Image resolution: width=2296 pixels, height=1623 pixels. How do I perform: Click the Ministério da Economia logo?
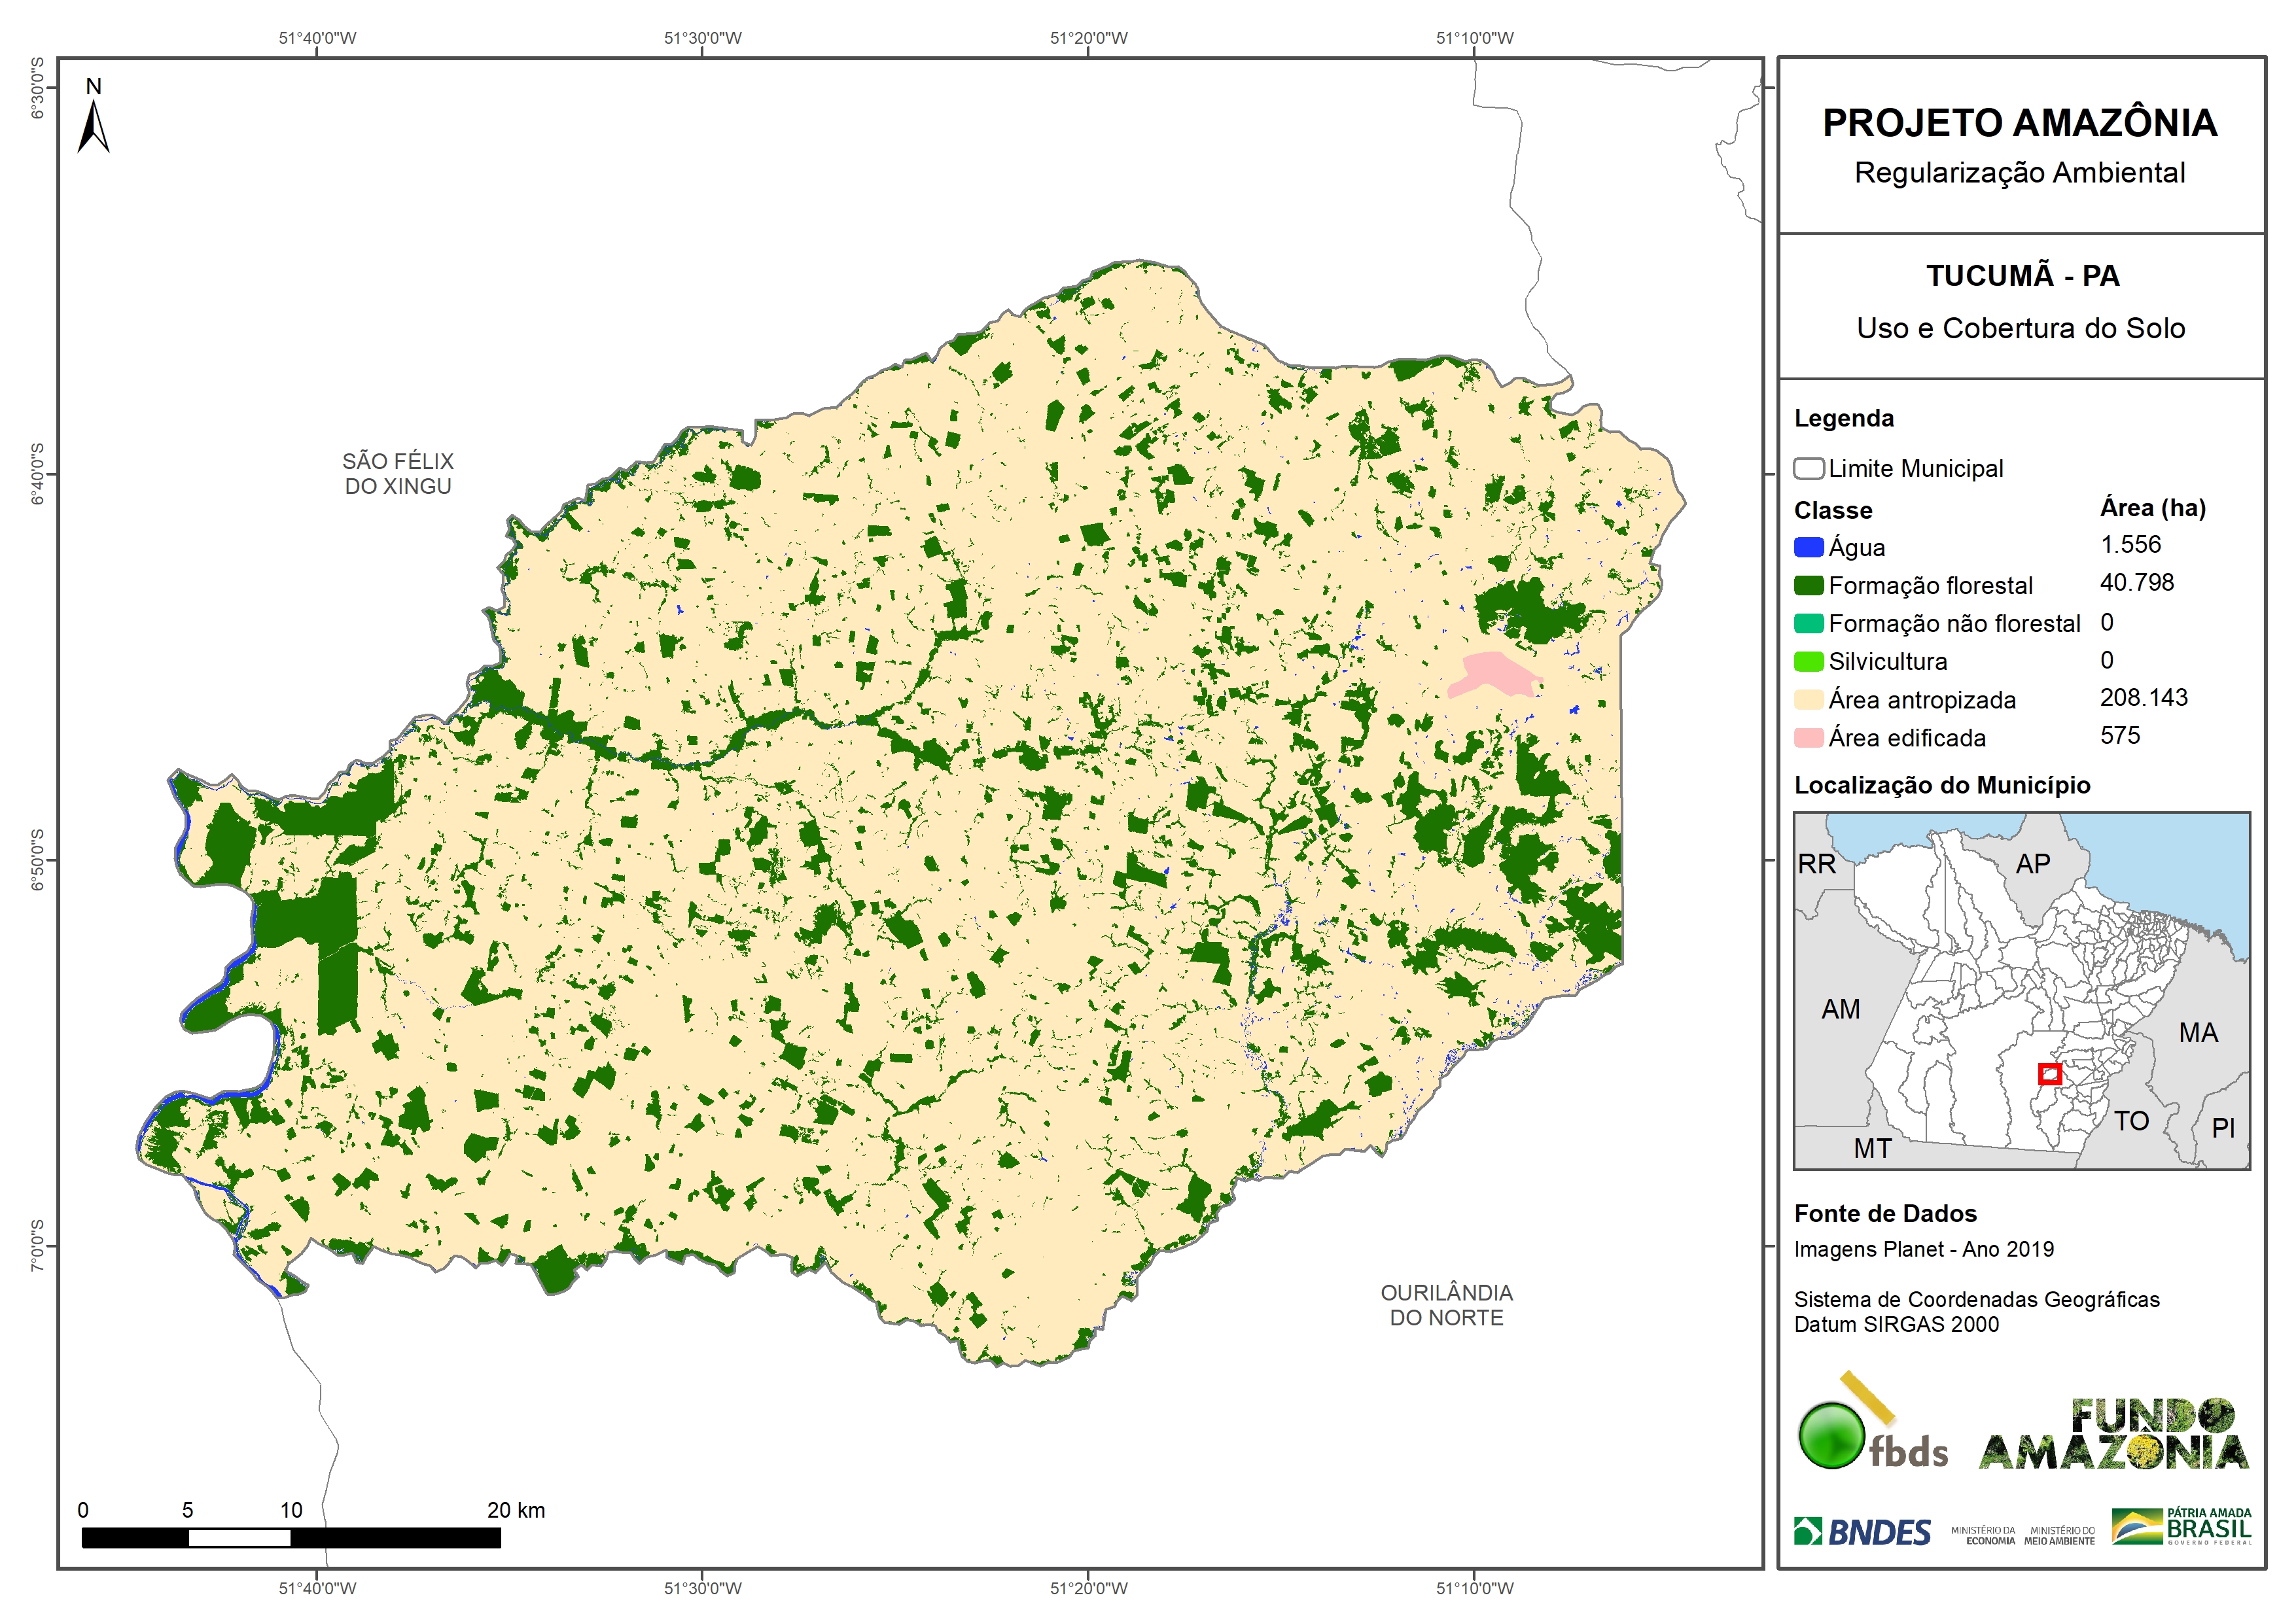tap(1983, 1535)
